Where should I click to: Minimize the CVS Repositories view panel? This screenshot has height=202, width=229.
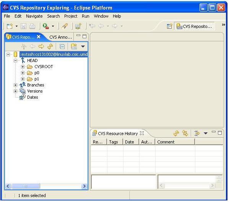click(78, 35)
